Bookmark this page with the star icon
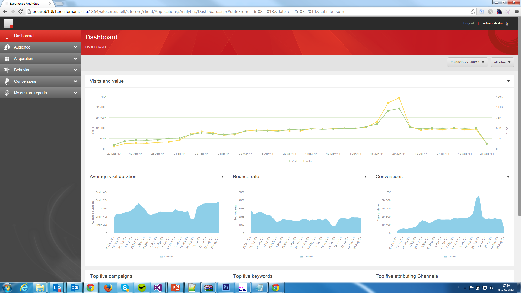Screen dimensions: 521x293 pos(473,11)
